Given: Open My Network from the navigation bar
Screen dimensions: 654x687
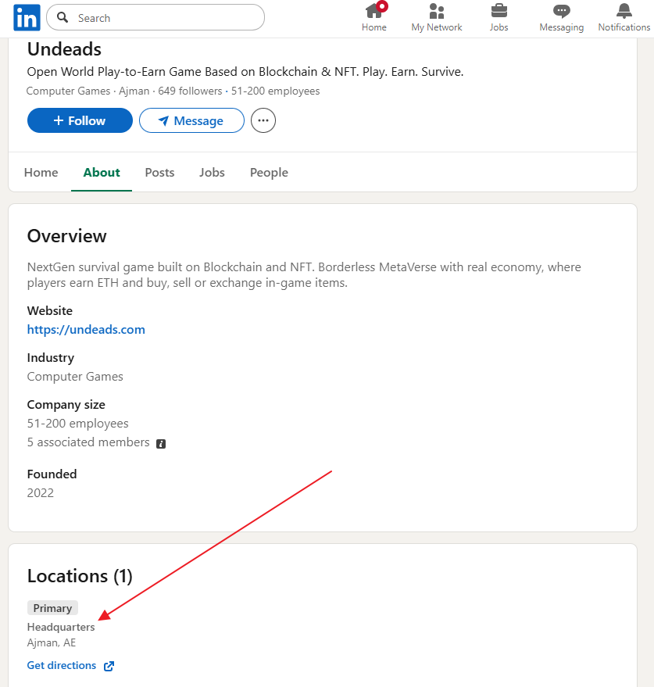Looking at the screenshot, I should [x=436, y=17].
